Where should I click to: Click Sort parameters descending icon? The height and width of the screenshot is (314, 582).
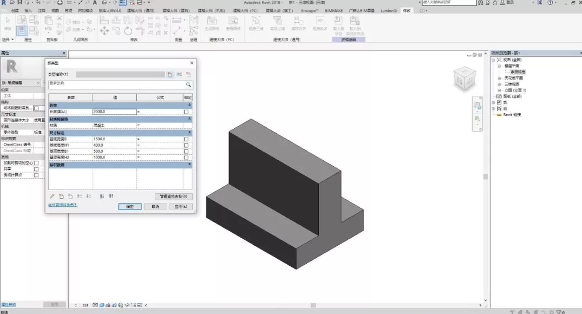tap(111, 196)
